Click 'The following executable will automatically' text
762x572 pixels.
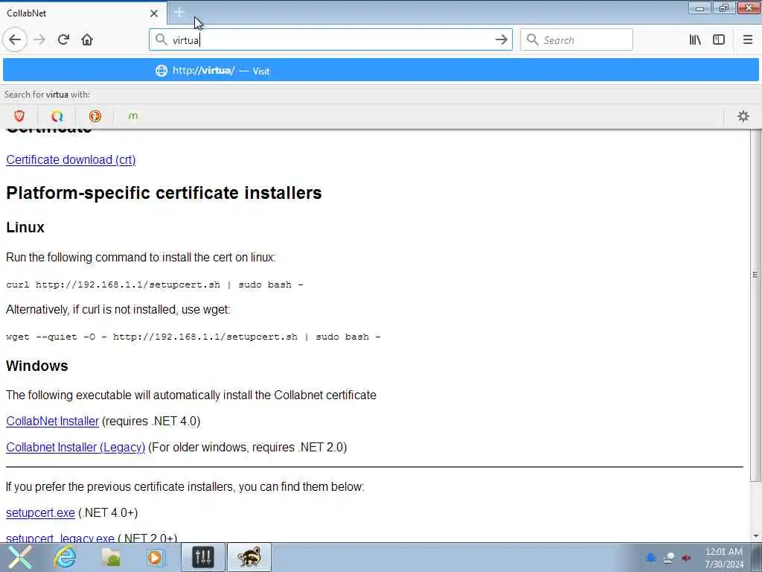point(191,395)
